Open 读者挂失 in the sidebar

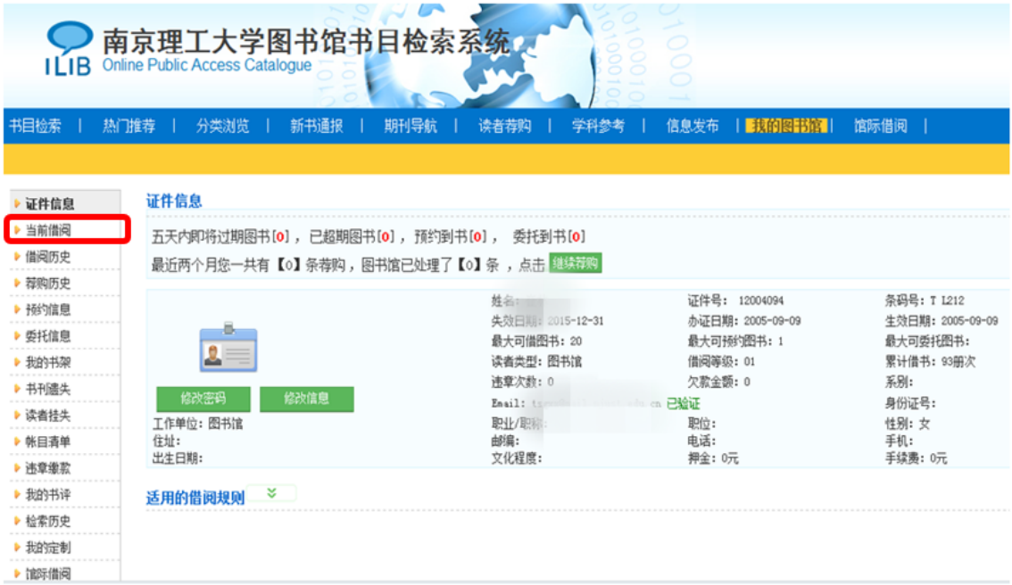click(48, 416)
